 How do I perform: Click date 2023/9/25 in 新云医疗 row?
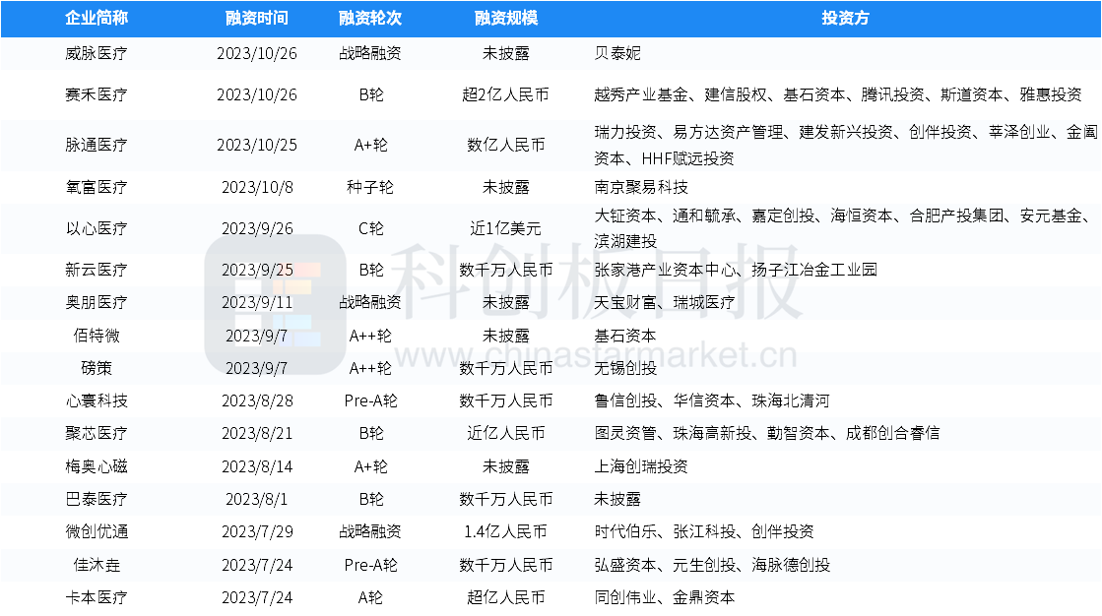(257, 270)
